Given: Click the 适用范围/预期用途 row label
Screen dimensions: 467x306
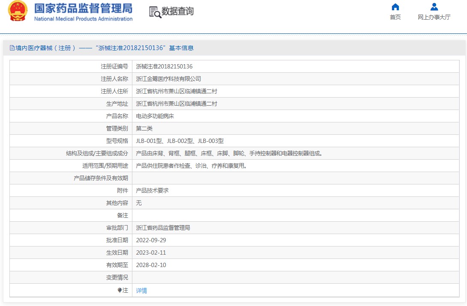Looking at the screenshot, I should click(x=105, y=166).
